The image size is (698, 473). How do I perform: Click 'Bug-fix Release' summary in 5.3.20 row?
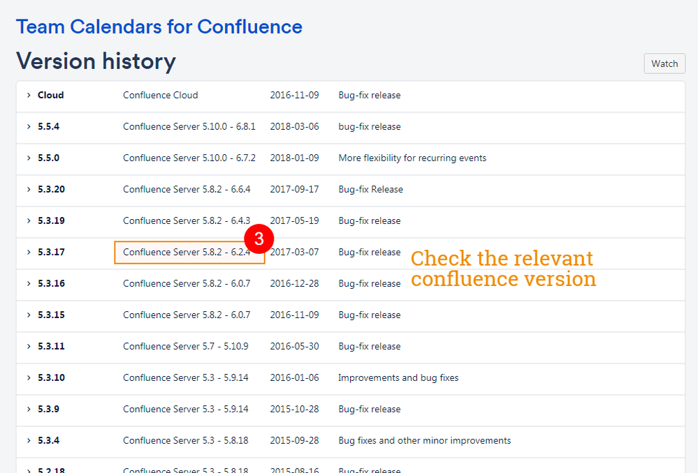(x=371, y=189)
